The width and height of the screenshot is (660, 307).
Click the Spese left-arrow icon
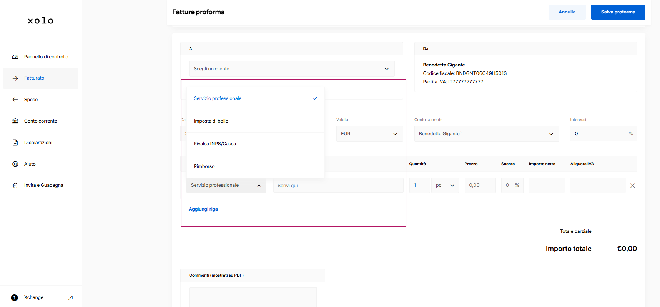[x=15, y=100]
